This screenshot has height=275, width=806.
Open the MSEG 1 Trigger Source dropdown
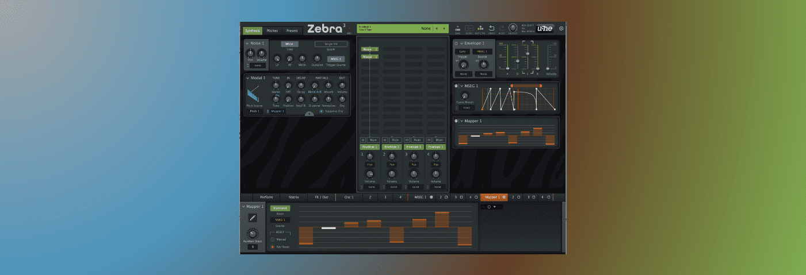(x=335, y=59)
